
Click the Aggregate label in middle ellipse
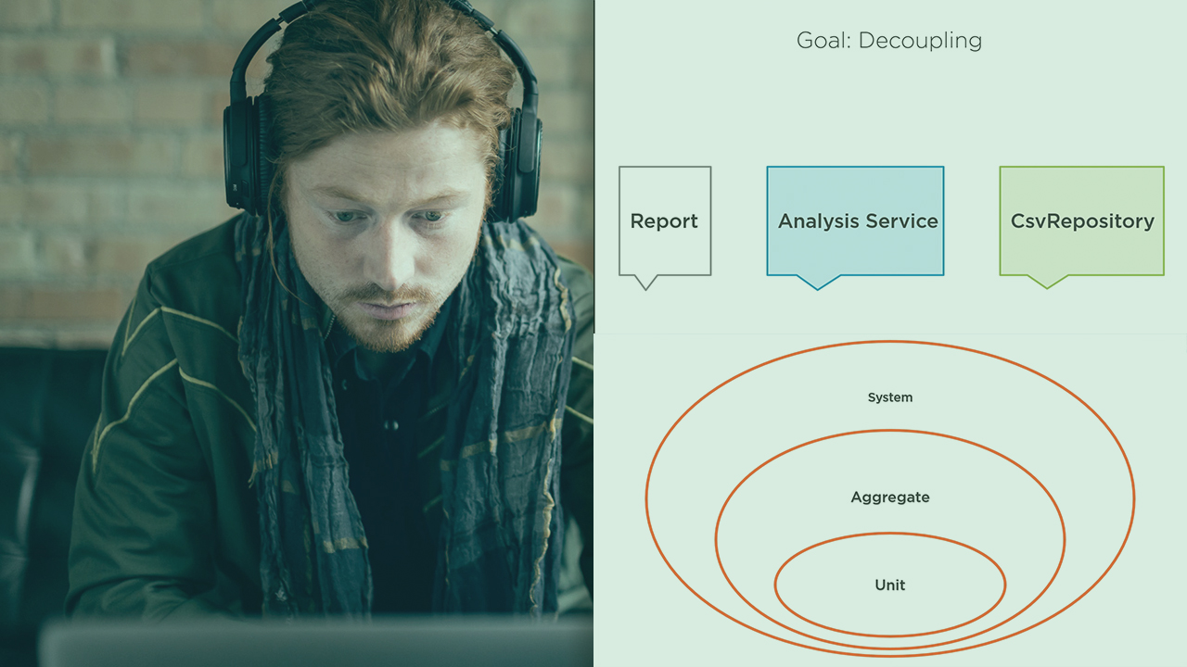point(889,497)
